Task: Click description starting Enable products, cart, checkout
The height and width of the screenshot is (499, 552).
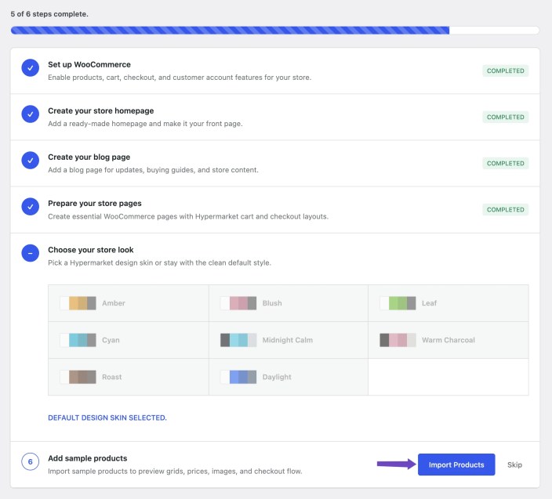Action: [x=180, y=78]
